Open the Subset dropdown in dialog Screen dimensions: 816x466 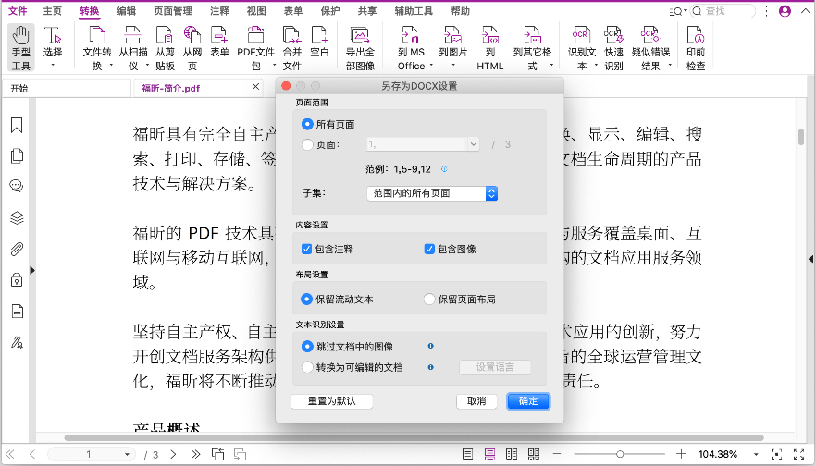click(x=432, y=193)
